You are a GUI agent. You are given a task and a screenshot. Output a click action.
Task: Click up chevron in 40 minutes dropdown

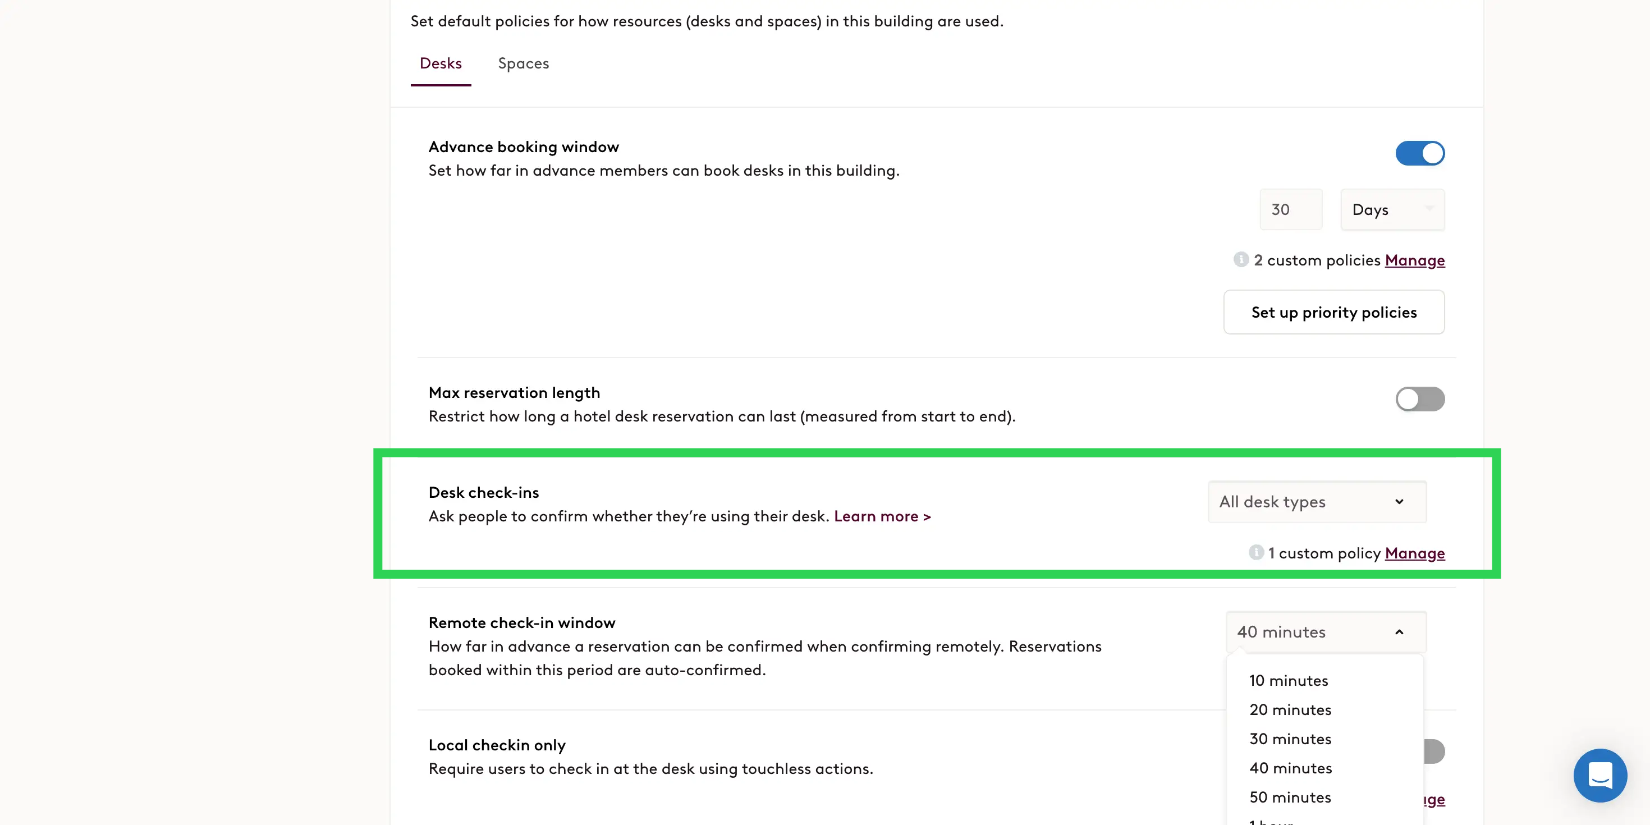pos(1399,632)
